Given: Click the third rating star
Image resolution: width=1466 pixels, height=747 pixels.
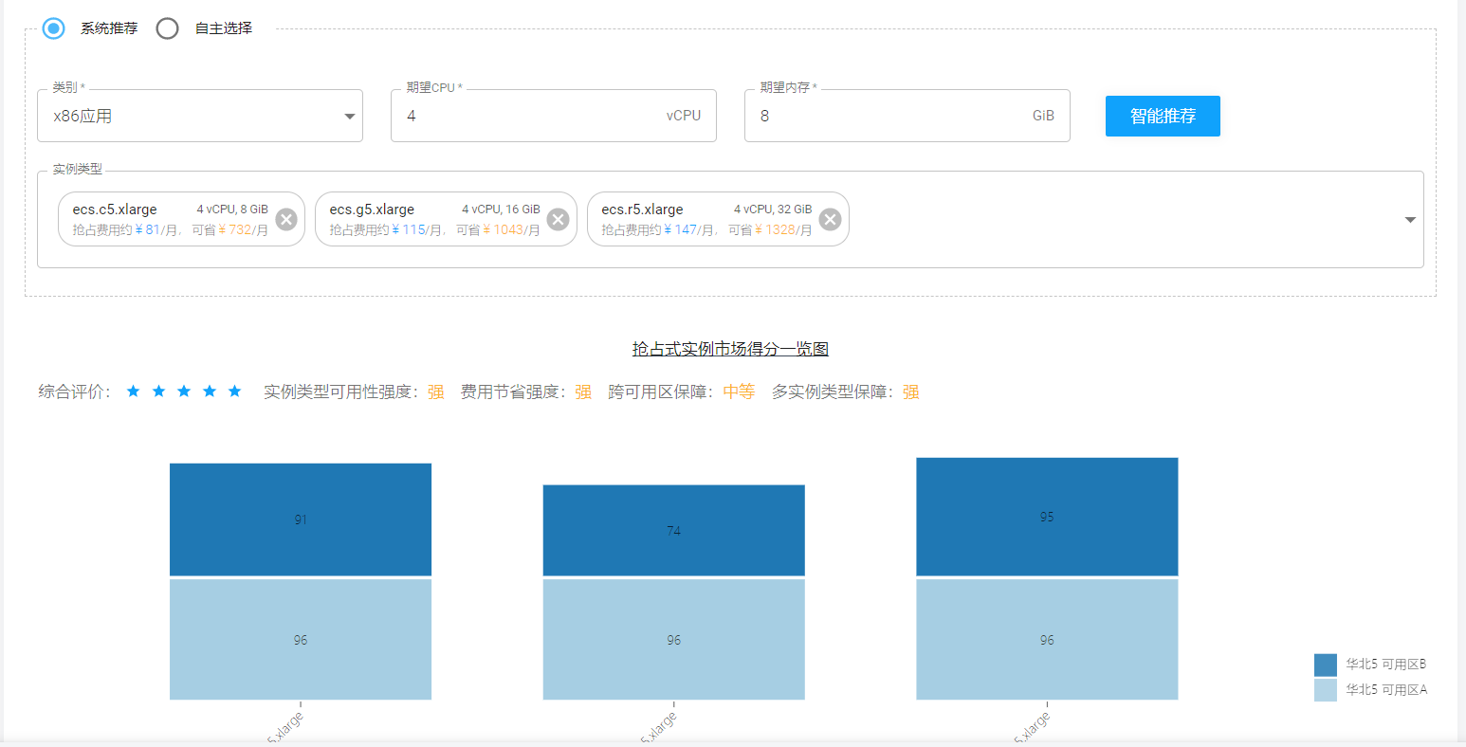Looking at the screenshot, I should coord(184,392).
